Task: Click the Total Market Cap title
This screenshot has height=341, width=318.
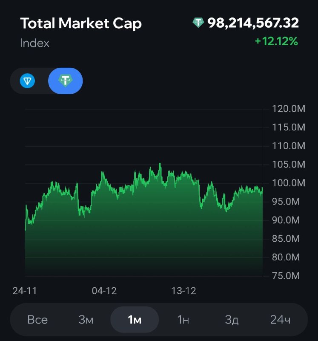Action: pos(81,23)
